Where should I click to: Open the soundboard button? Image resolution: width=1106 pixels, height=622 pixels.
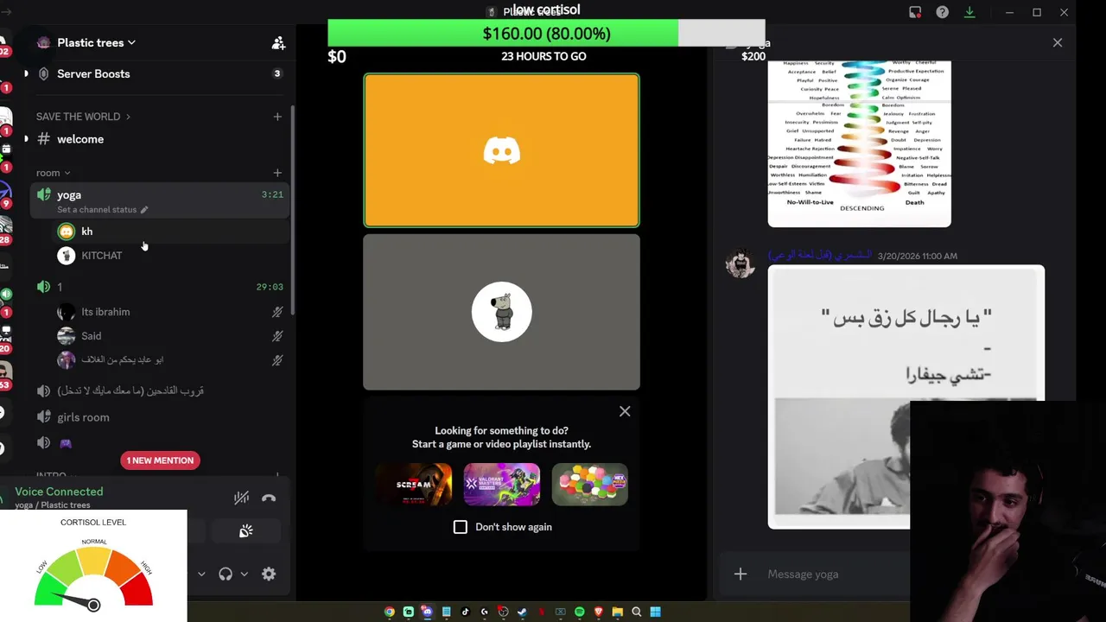pos(245,531)
